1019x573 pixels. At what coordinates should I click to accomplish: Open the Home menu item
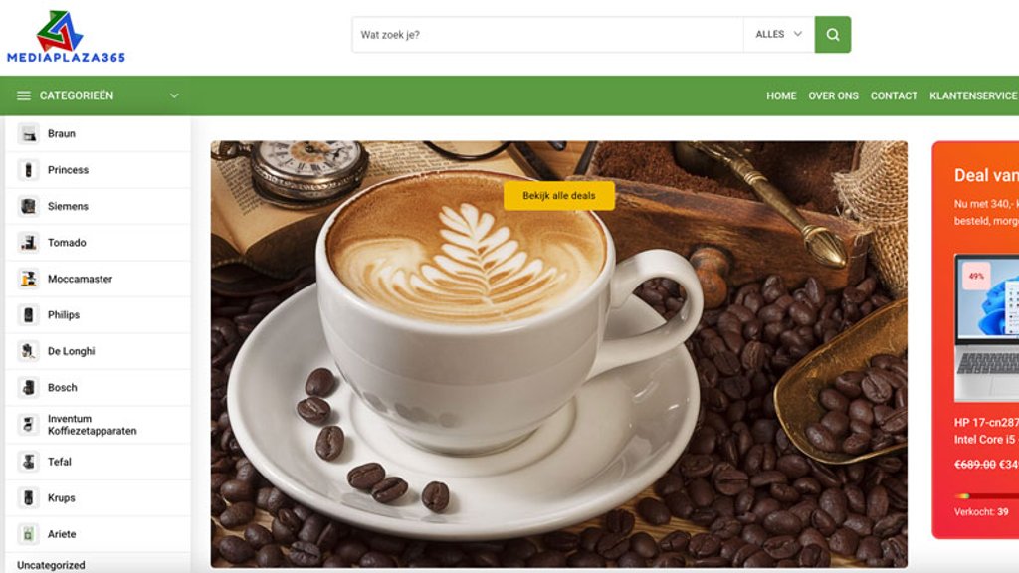point(781,96)
